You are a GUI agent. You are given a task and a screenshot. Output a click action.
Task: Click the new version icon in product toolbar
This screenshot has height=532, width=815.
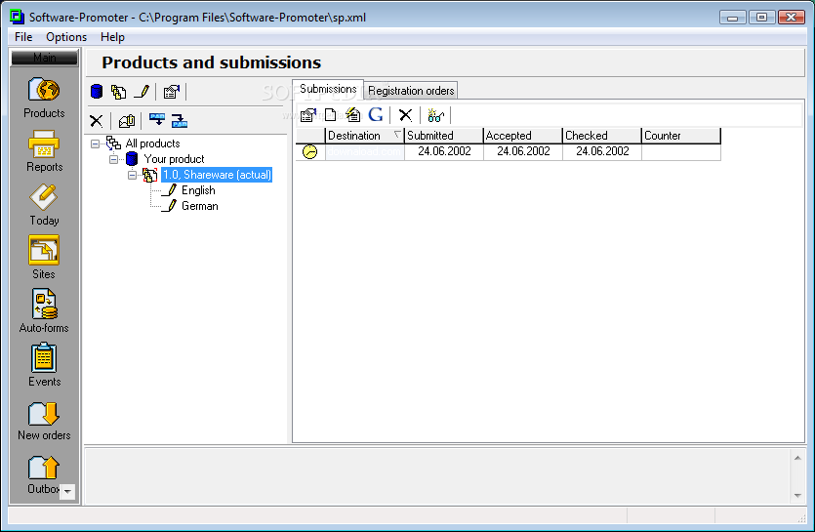118,92
